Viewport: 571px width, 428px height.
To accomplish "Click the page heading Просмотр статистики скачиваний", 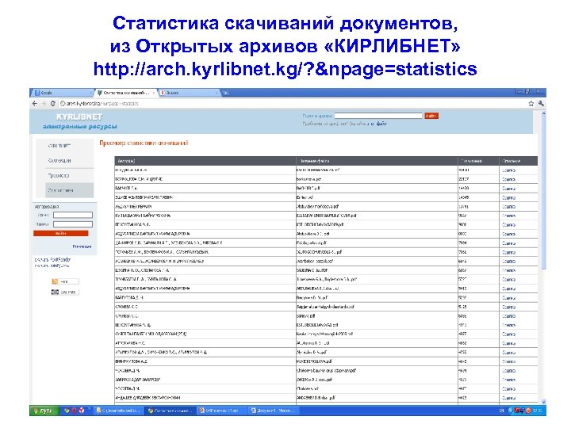I will [x=144, y=143].
